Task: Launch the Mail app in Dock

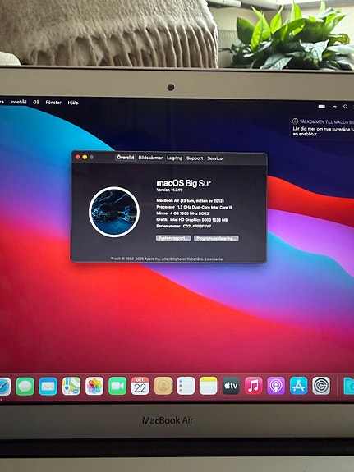Action: (x=48, y=387)
